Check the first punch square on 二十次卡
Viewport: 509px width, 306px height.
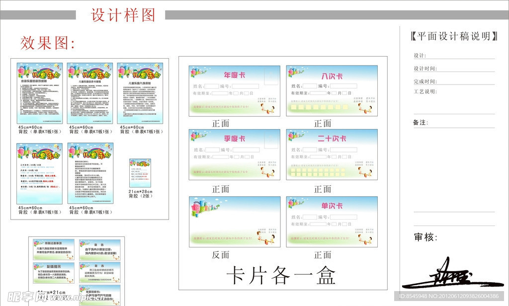click(x=293, y=171)
